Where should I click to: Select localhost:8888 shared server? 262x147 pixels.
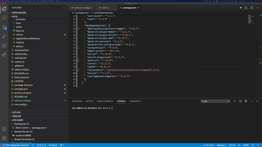(x=23, y=136)
